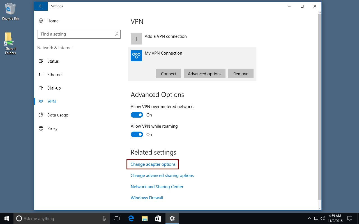Click the Status globe icon
Viewport: 359px width, 224px height.
click(41, 61)
